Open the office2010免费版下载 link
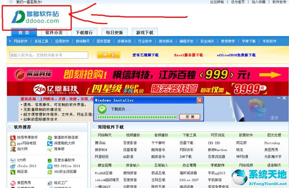 click(236, 55)
